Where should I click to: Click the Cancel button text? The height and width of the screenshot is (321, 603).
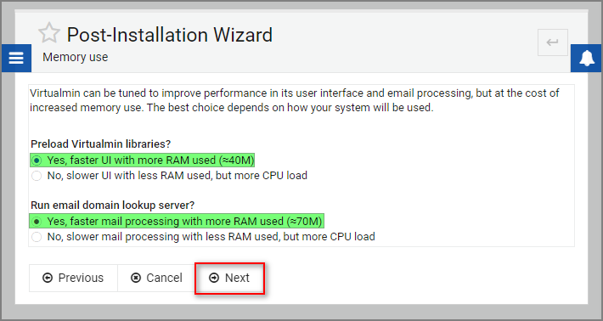[x=164, y=278]
